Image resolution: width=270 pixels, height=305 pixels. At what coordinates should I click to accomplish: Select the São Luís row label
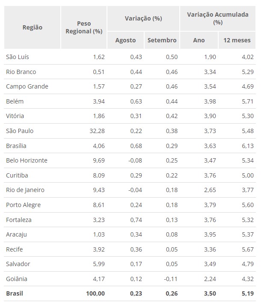point(18,57)
